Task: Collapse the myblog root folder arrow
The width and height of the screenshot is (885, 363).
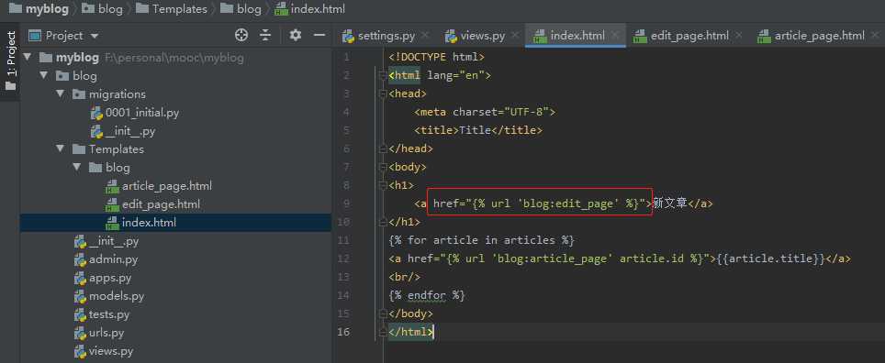Action: click(28, 58)
